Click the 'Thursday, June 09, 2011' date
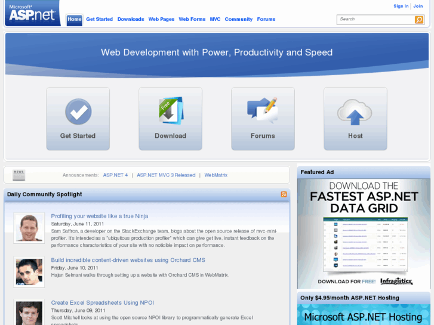The height and width of the screenshot is (325, 434). [78, 310]
